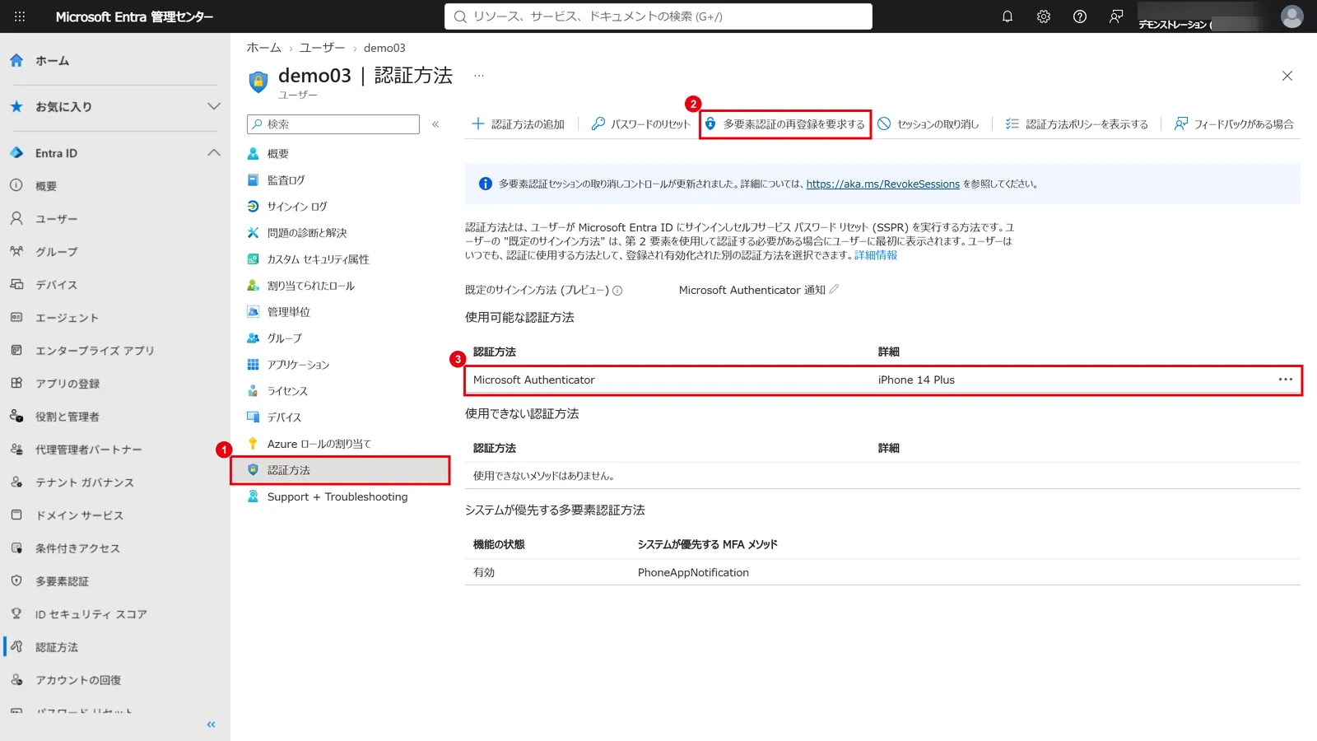Click 多要素認証の再登録を要求する button
The width and height of the screenshot is (1317, 741).
[x=785, y=124]
